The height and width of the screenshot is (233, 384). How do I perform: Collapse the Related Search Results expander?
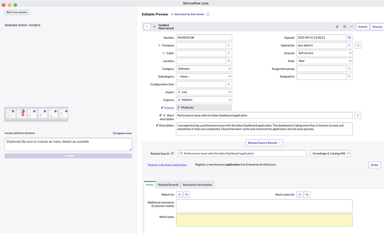[x=264, y=143]
